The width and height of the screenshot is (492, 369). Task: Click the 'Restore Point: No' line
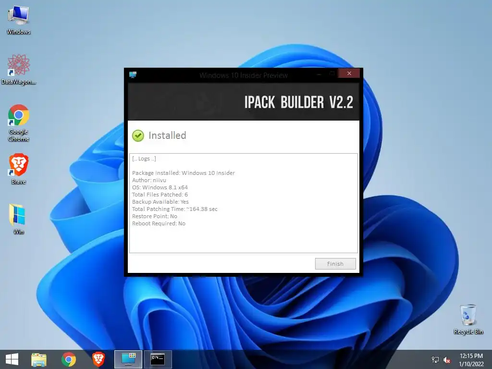(154, 216)
